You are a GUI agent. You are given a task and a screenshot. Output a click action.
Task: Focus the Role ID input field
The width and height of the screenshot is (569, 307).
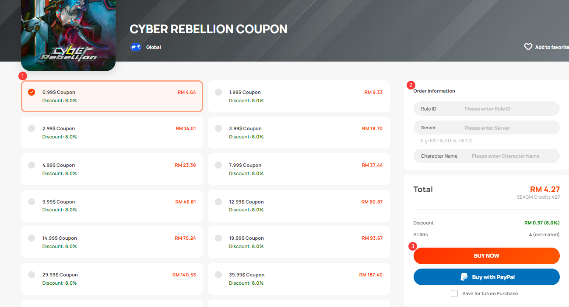[487, 109]
